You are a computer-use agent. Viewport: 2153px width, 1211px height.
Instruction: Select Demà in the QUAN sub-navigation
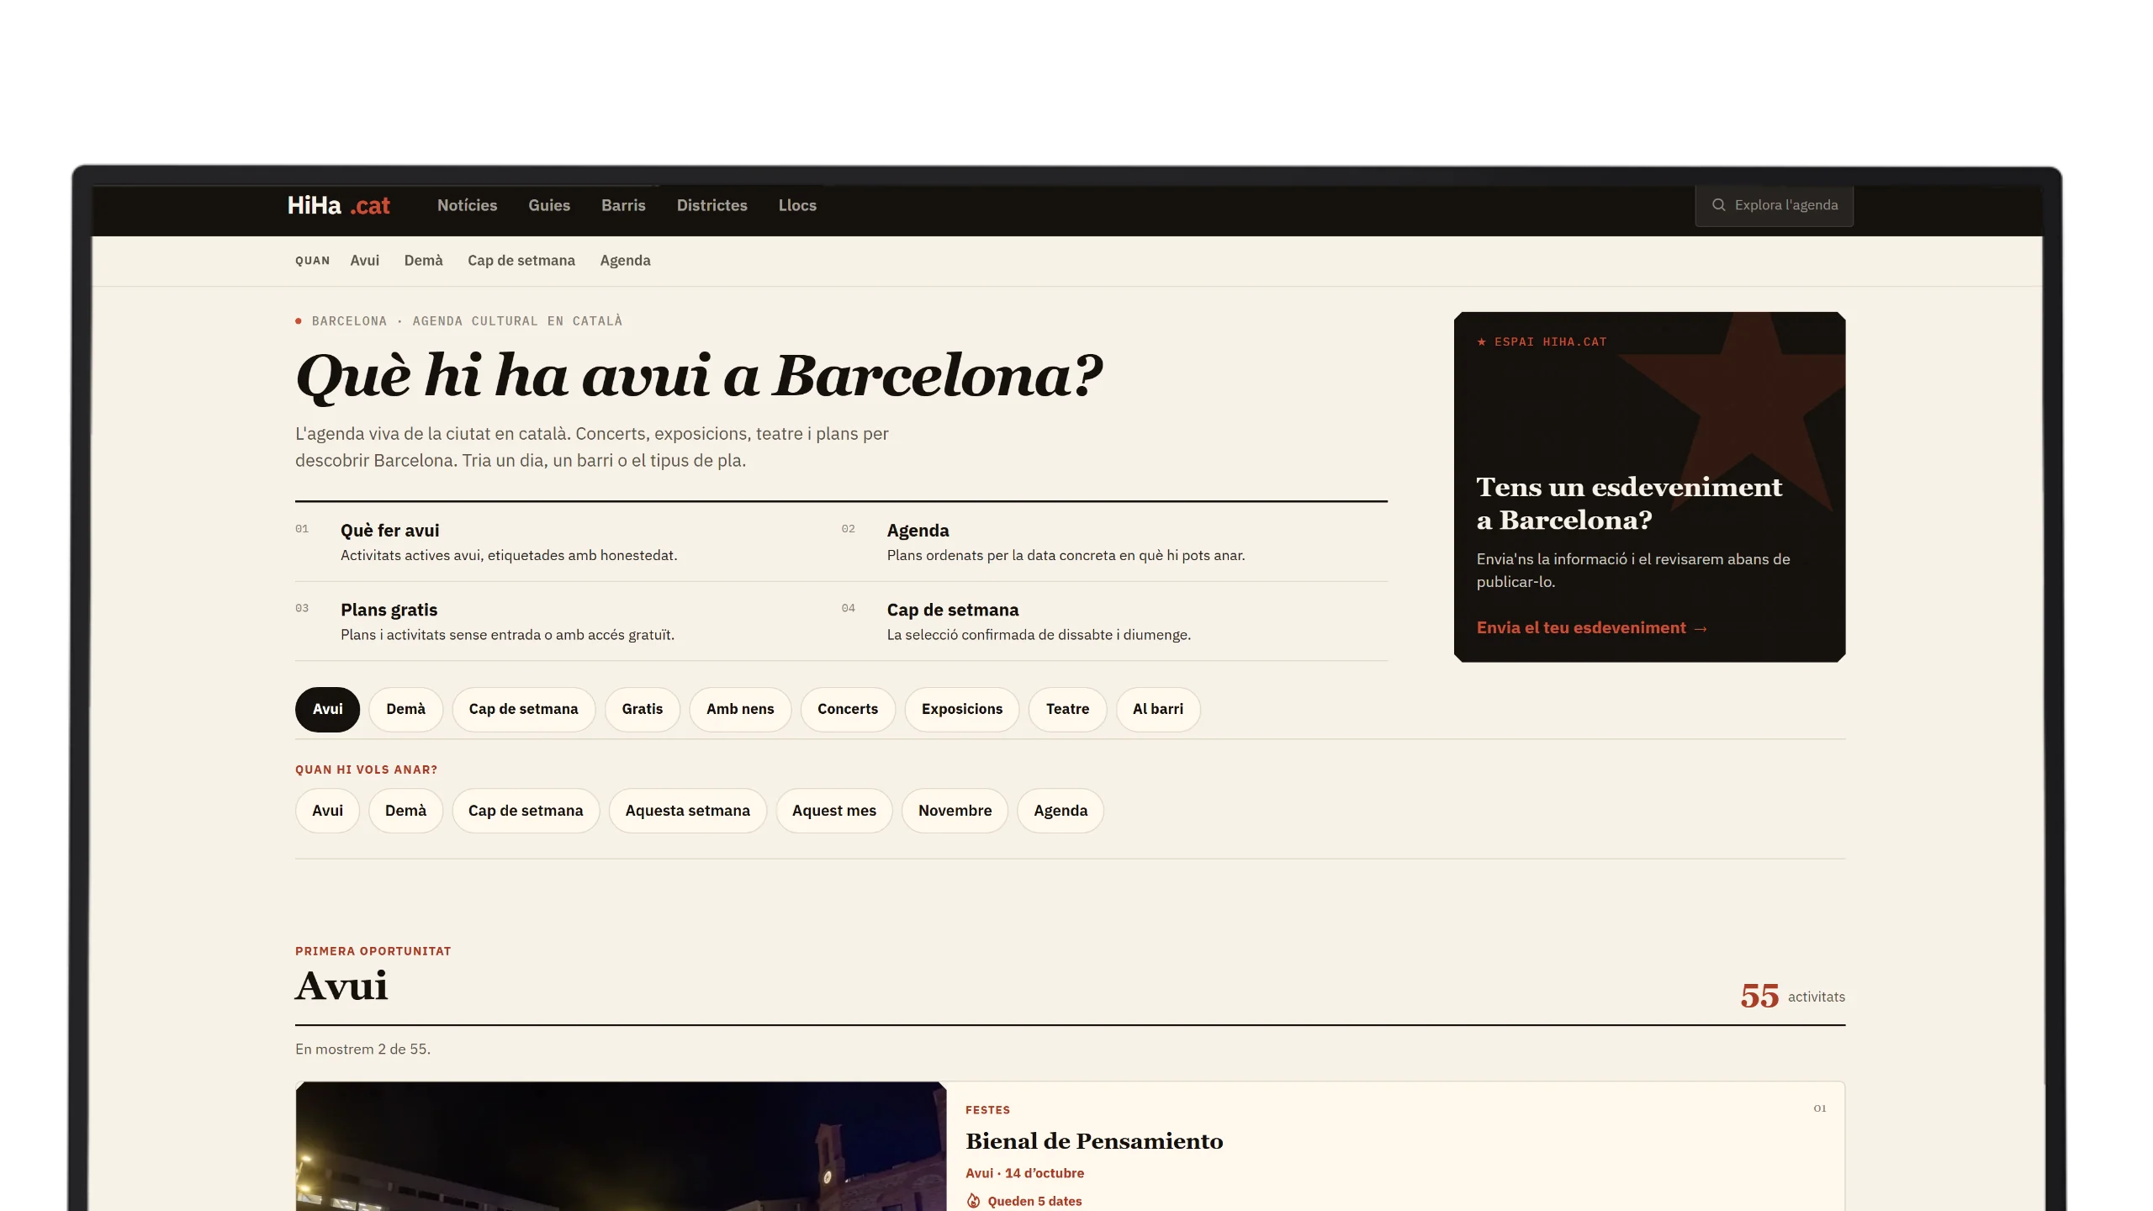[423, 261]
